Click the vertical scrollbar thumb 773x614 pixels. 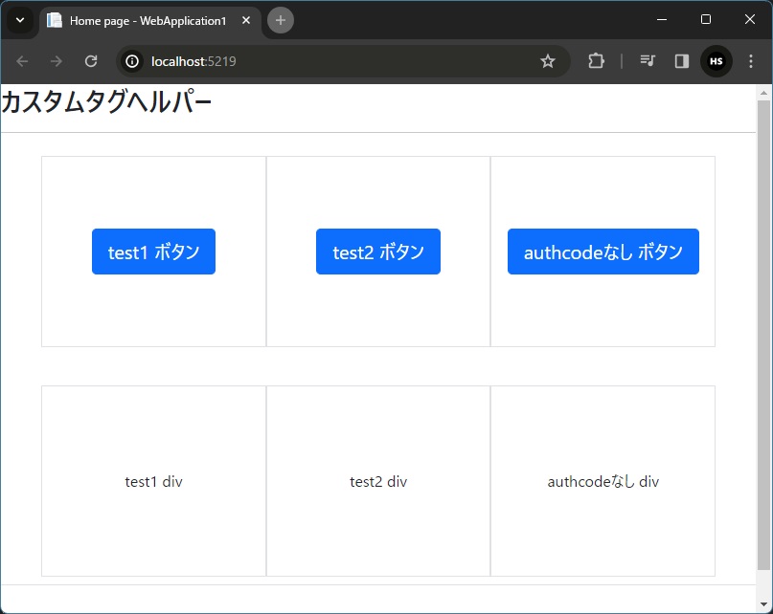763,335
